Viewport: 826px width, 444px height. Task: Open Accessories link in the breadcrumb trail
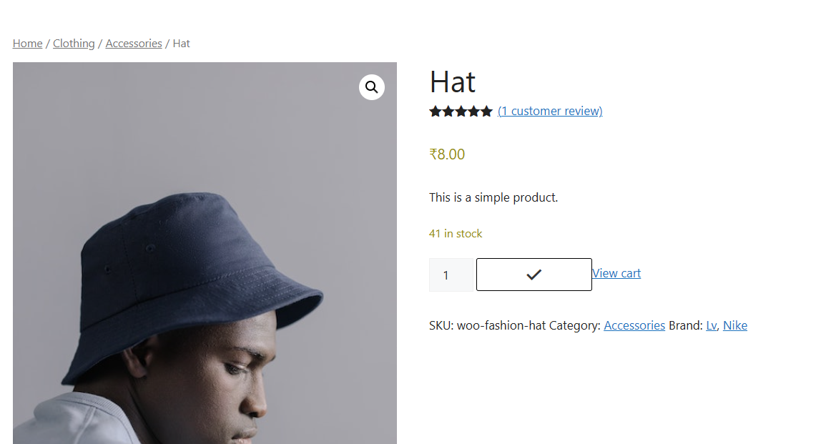coord(134,44)
